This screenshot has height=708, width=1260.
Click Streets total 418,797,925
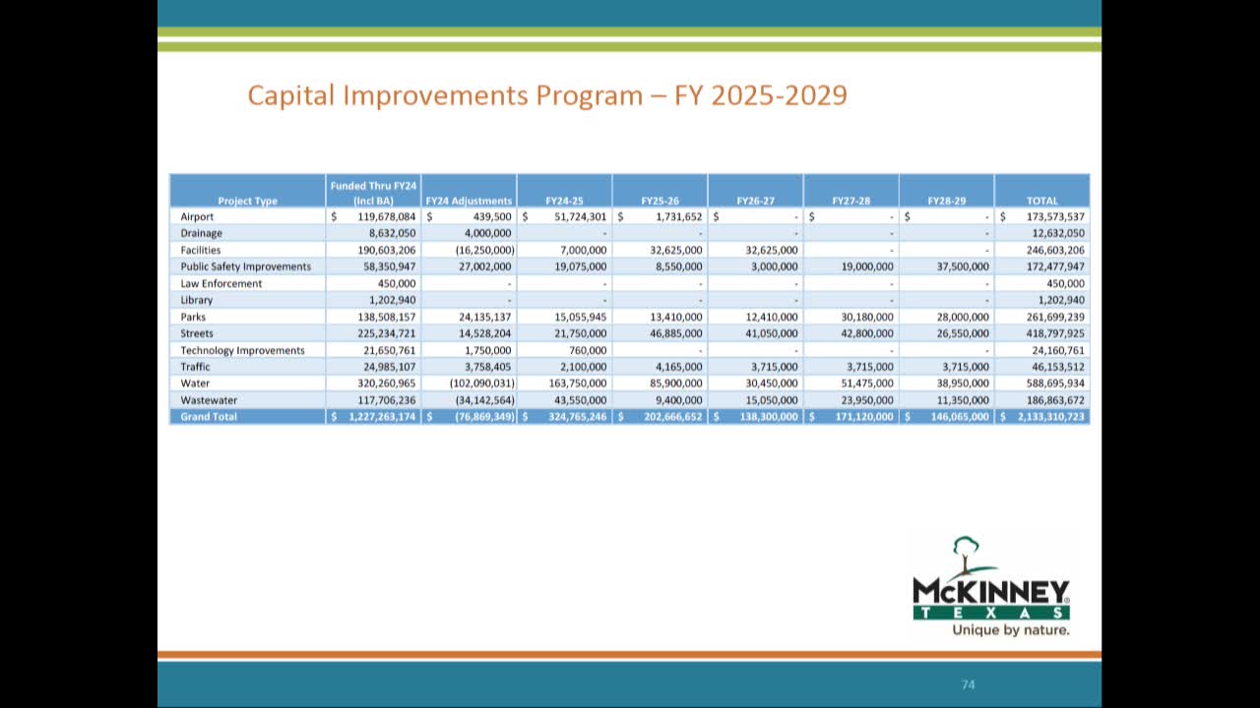coord(1055,333)
